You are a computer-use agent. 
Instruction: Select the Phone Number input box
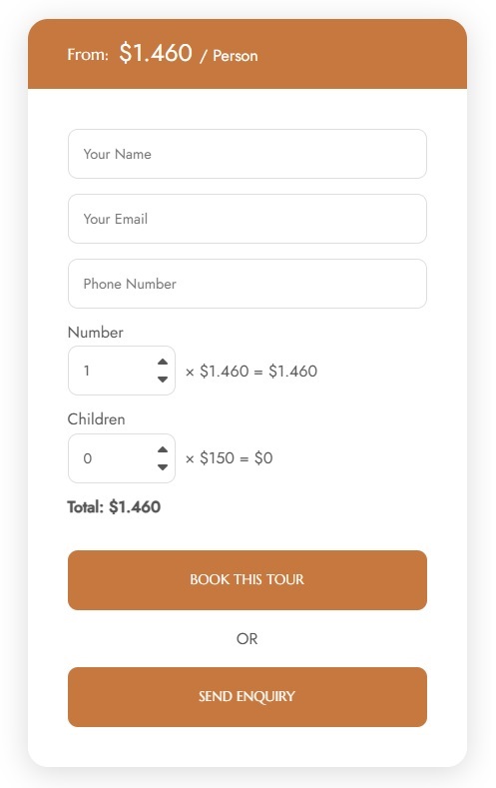pyautogui.click(x=248, y=284)
